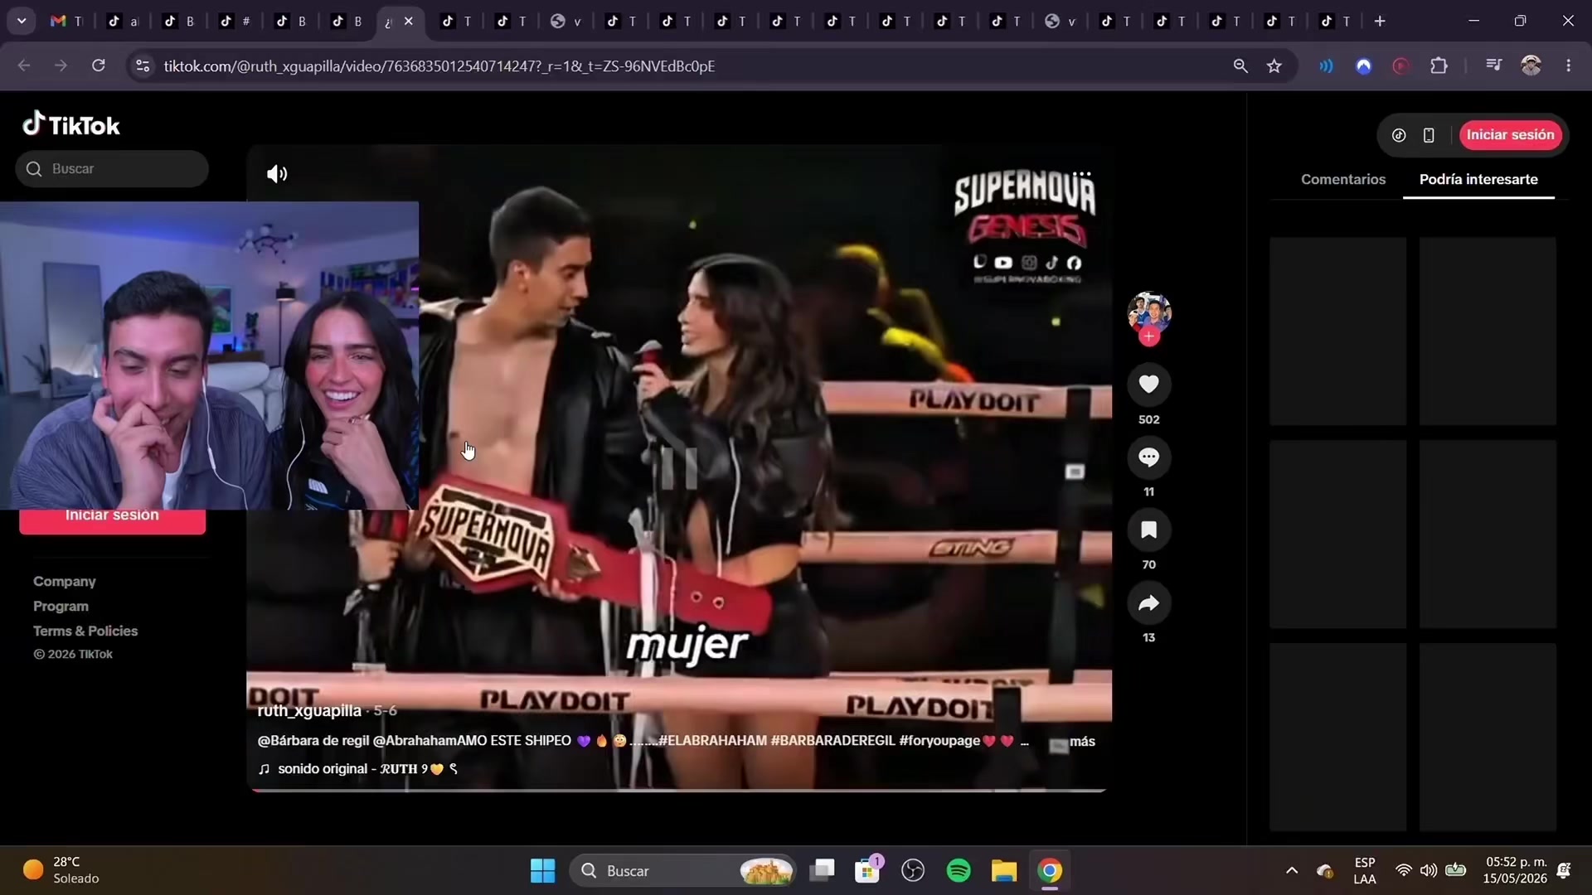Launch Microsoft Store from taskbar

[x=868, y=871]
